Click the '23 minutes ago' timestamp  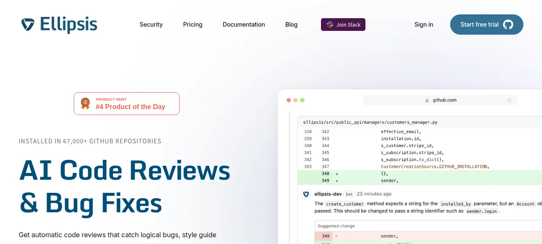374,194
